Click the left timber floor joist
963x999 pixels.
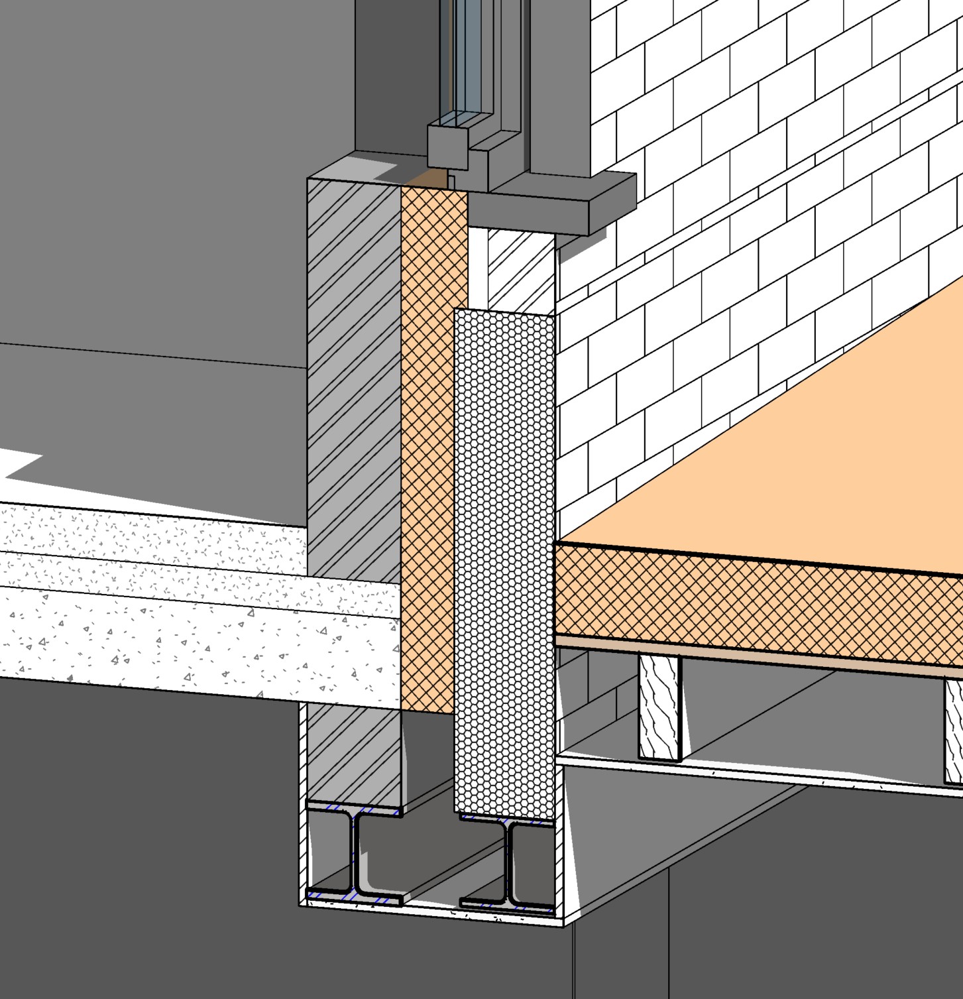click(x=659, y=706)
